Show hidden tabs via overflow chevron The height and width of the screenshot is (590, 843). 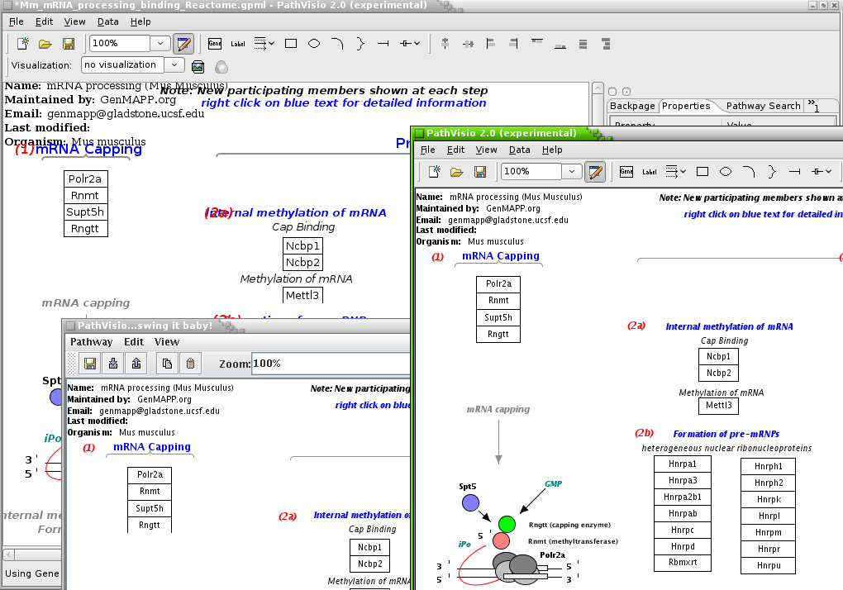point(812,105)
